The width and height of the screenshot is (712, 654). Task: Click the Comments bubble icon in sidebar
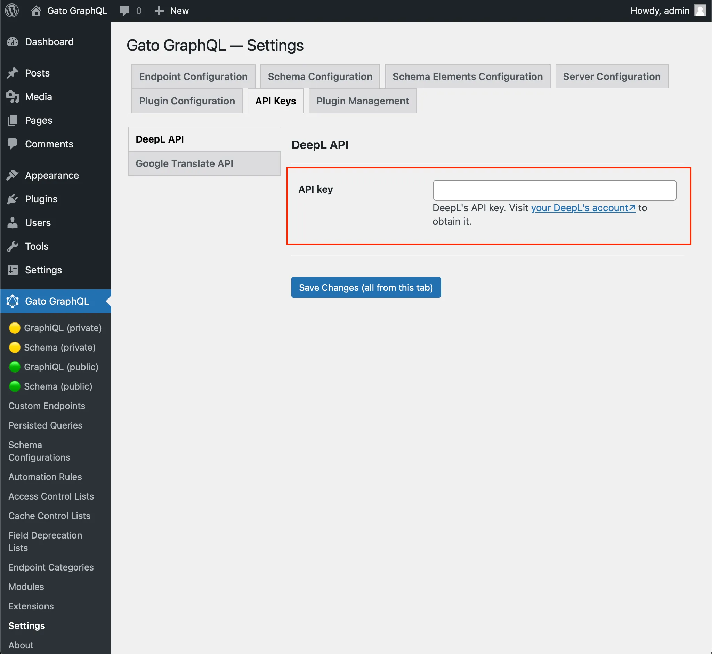(13, 144)
